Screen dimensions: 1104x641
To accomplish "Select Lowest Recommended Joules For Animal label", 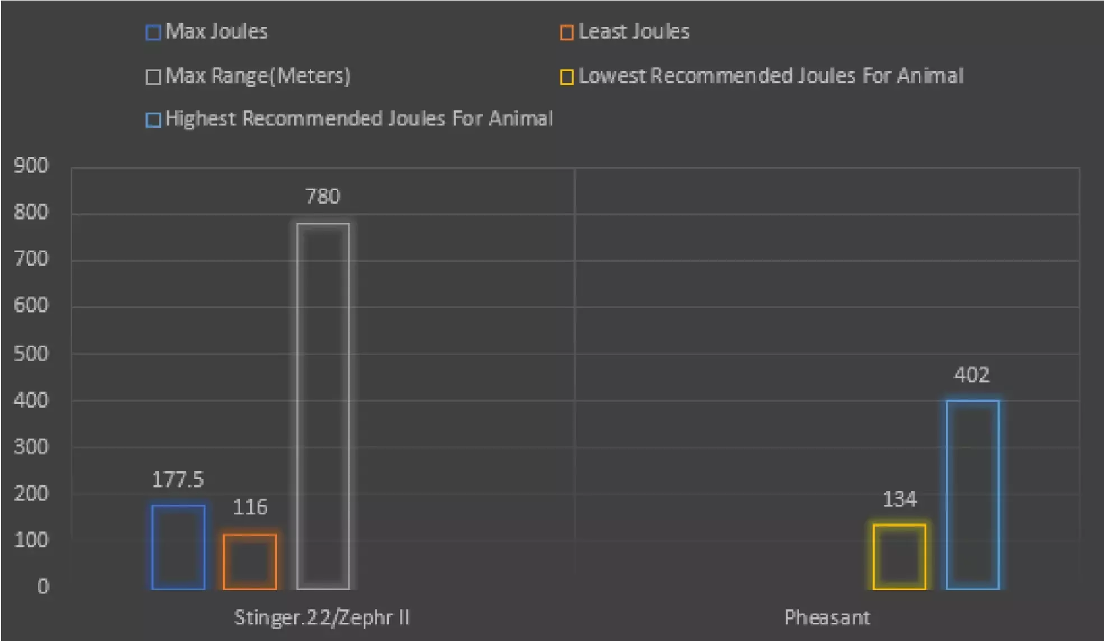I will 771,76.
